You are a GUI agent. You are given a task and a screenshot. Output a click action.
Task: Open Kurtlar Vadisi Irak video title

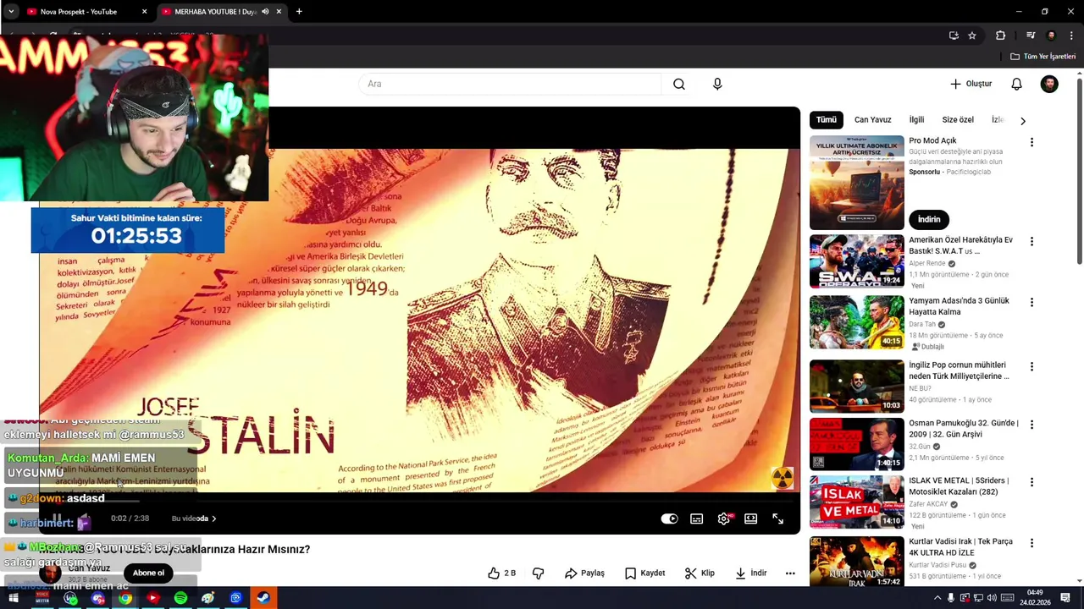[960, 547]
